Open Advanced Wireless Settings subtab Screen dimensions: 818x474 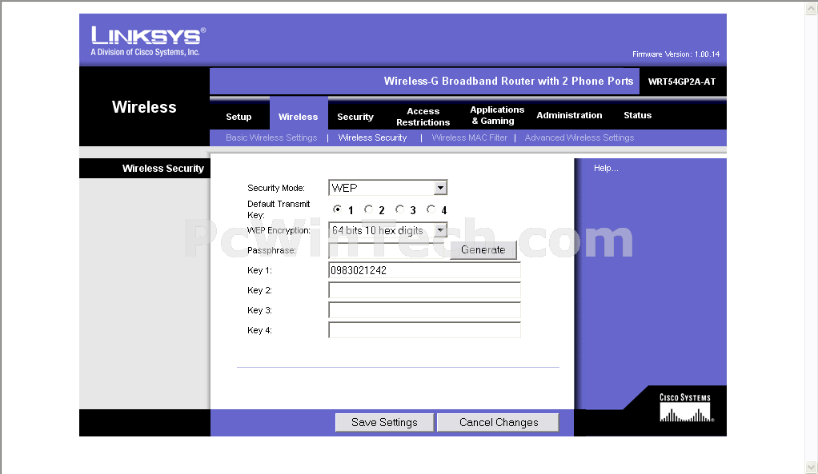pos(579,137)
